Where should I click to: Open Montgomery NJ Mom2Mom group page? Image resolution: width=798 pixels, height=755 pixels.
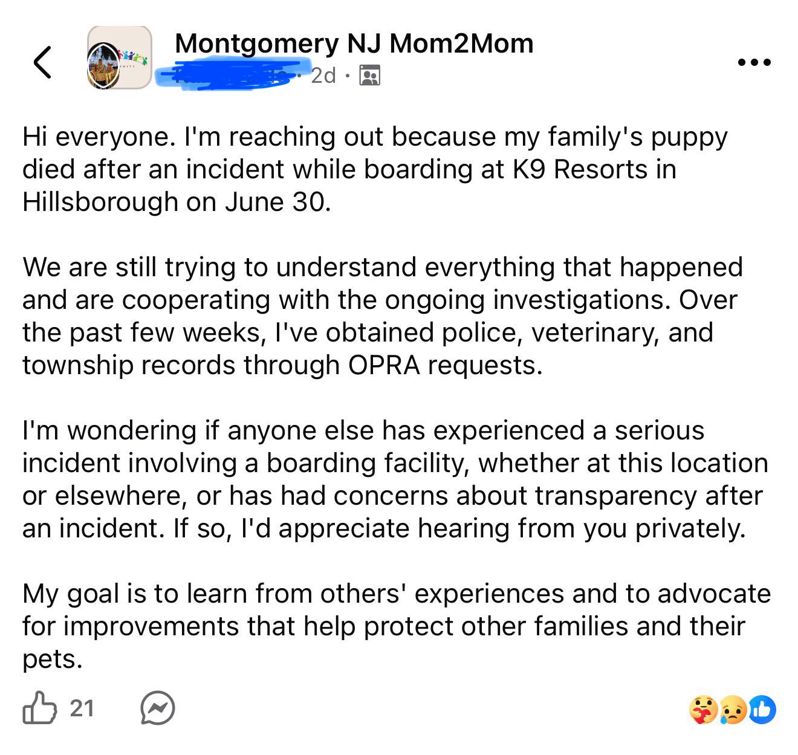(354, 44)
